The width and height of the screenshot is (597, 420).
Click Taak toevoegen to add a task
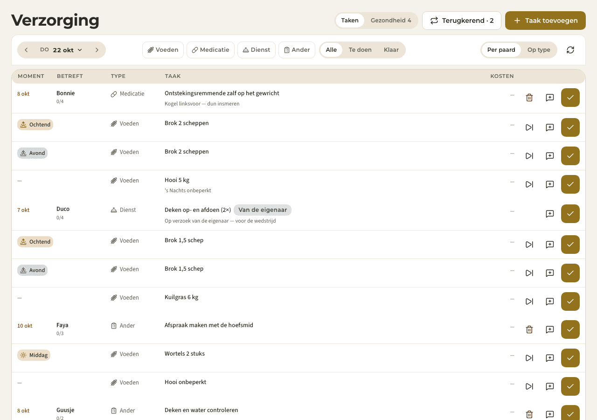click(545, 21)
